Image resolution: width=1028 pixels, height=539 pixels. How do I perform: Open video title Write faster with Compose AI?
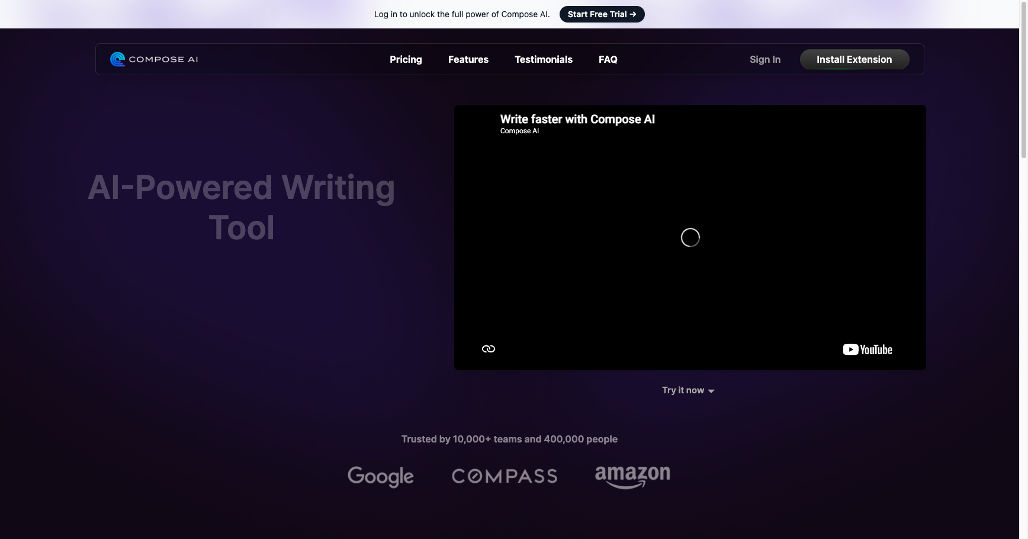577,119
